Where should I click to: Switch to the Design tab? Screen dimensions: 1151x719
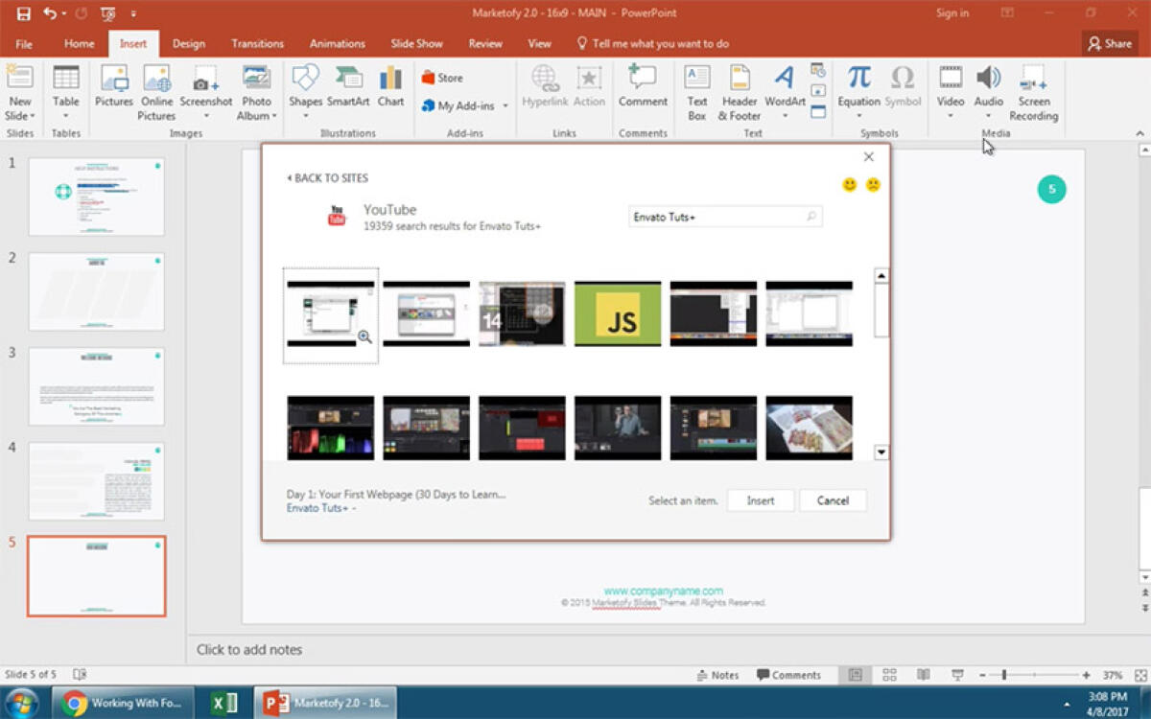tap(188, 43)
